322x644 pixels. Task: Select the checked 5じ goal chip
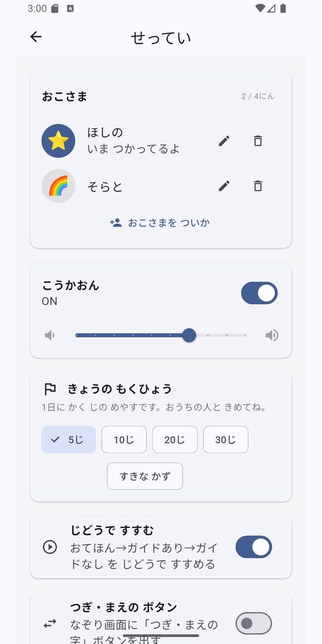click(x=68, y=439)
